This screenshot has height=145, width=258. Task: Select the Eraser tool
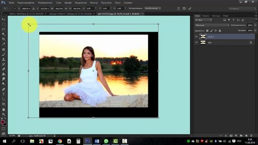4,69
